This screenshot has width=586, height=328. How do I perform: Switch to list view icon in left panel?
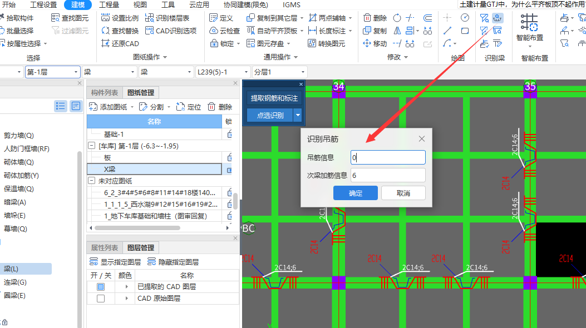click(60, 106)
